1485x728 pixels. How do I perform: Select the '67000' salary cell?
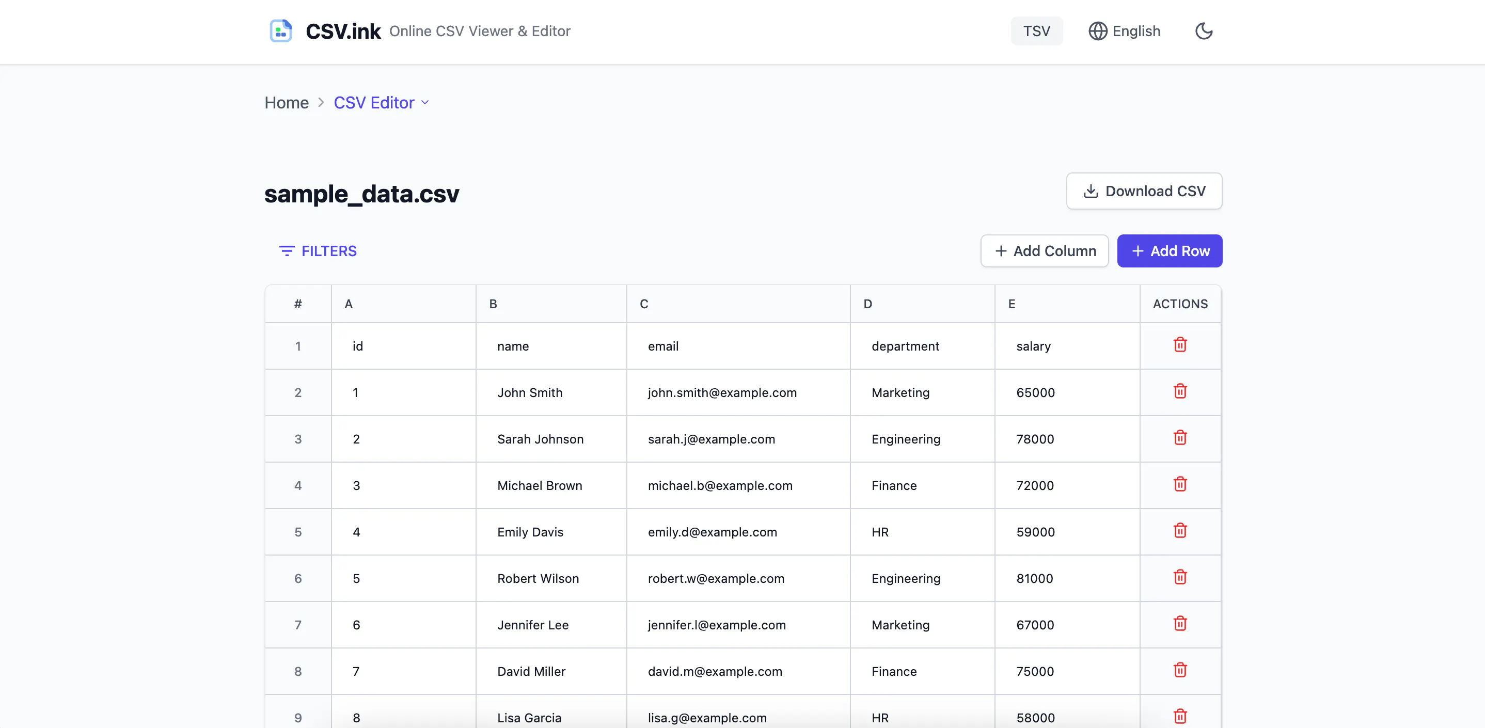tap(1067, 625)
